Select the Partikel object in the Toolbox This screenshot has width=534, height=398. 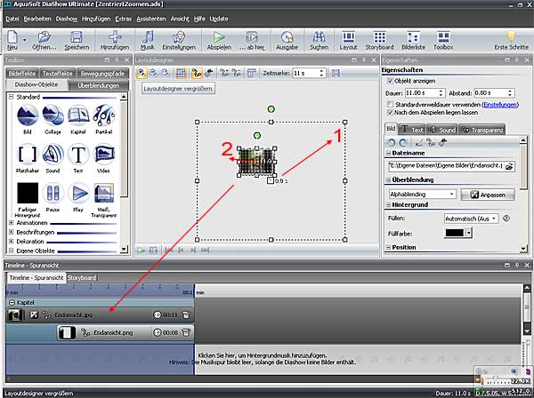(105, 116)
